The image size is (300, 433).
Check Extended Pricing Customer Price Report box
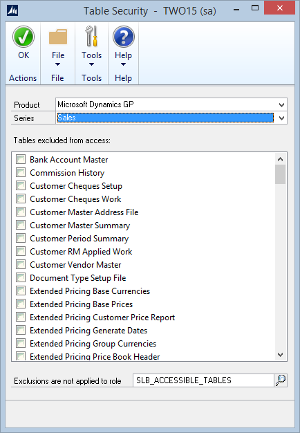tap(21, 317)
